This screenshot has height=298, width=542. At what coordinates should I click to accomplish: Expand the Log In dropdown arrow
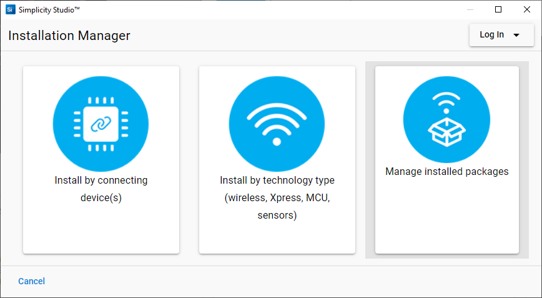click(x=516, y=35)
